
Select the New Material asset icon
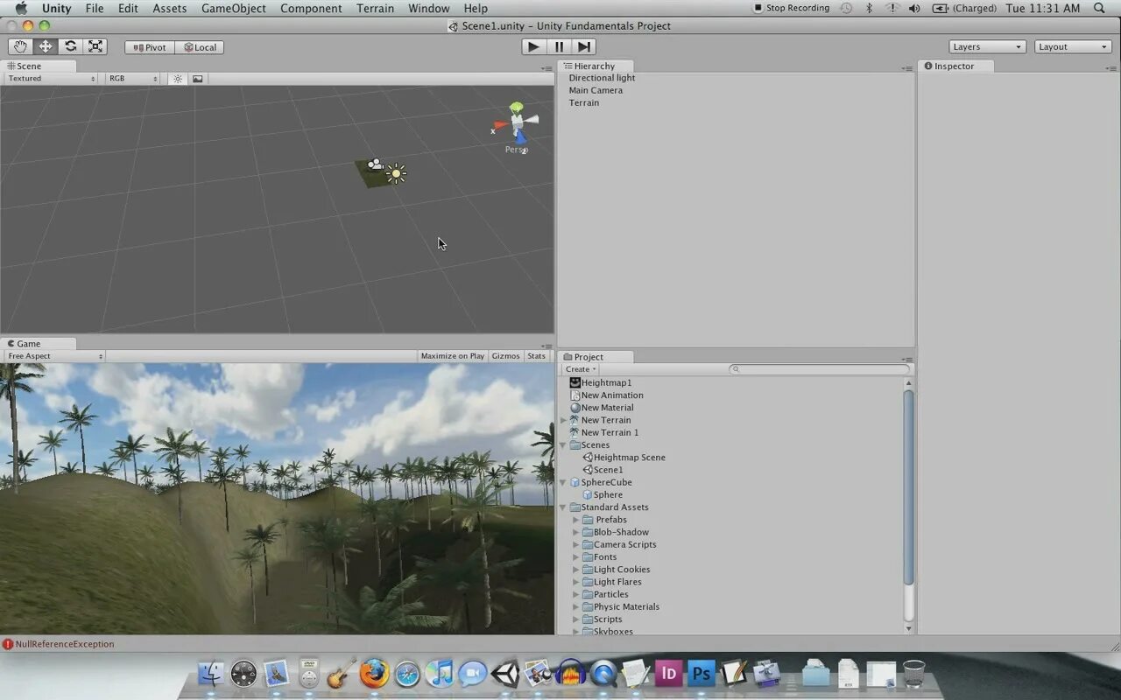[575, 408]
